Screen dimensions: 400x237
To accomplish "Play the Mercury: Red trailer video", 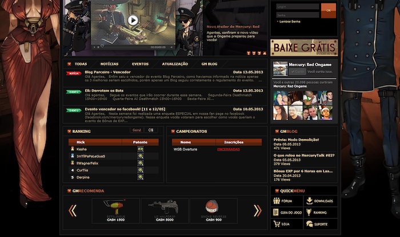I will [133, 20].
